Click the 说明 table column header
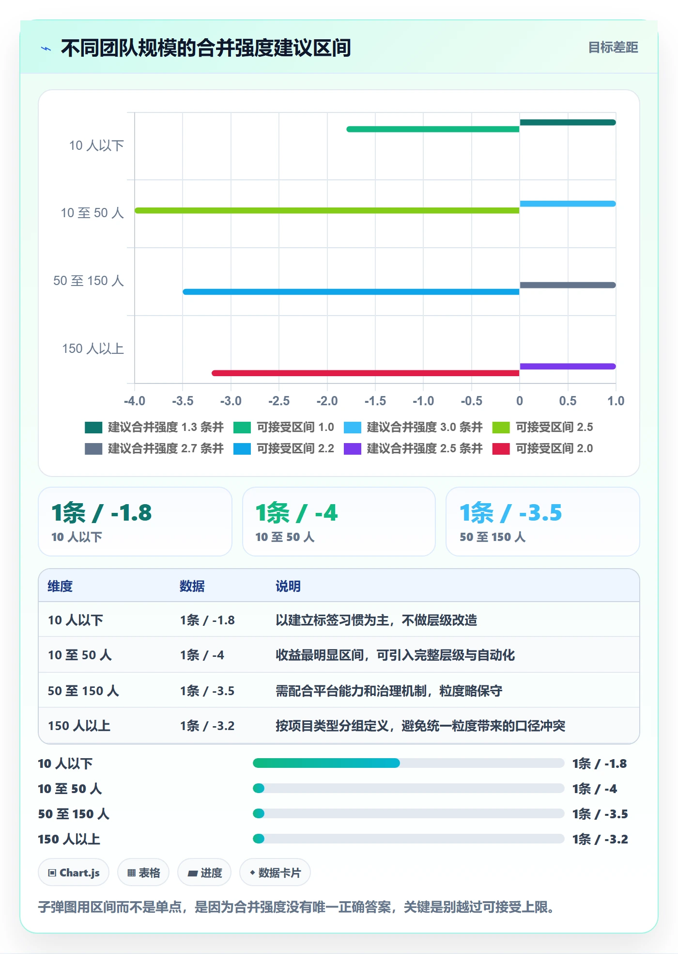Screen dimensions: 678x954 pyautogui.click(x=288, y=586)
